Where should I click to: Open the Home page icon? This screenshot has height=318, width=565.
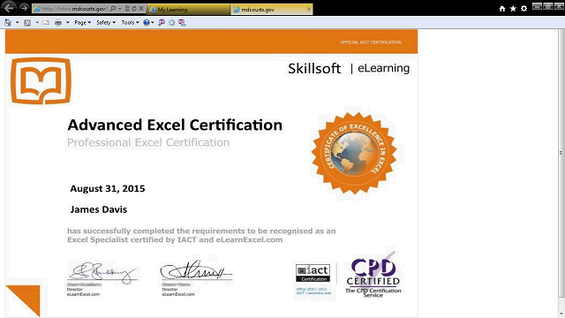[502, 9]
